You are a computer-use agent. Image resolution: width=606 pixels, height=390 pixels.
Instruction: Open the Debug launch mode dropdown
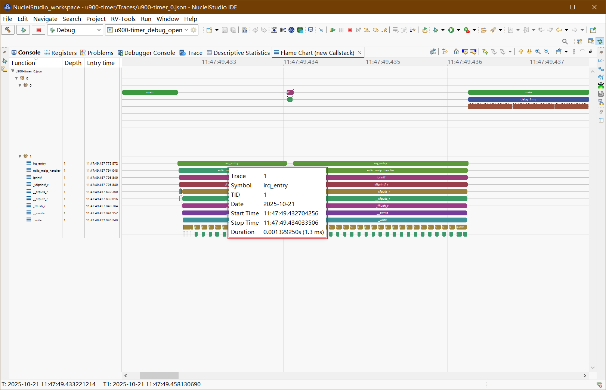99,30
